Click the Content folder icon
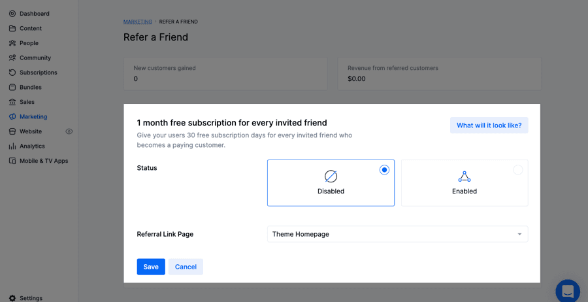The image size is (588, 302). 12,28
